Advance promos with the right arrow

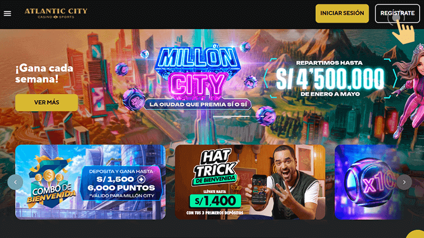point(404,182)
